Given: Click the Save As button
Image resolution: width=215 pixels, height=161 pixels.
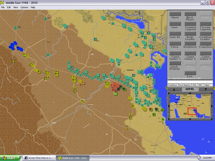Looking at the screenshot, I should click(175, 34).
